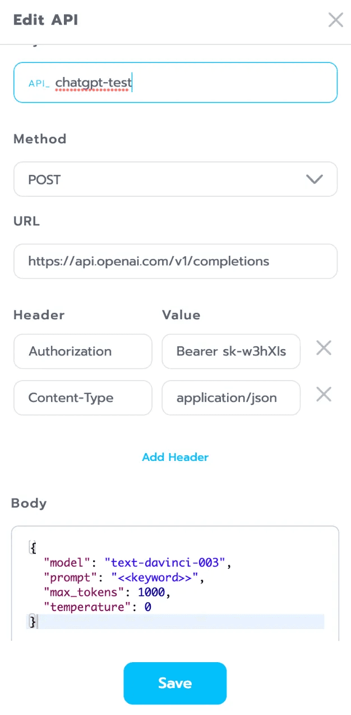Remove the Content-Type header using its X icon
351x715 pixels.
click(324, 394)
